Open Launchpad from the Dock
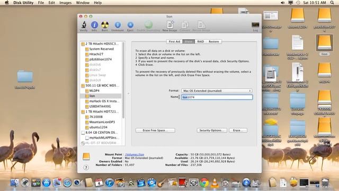 coord(25,183)
